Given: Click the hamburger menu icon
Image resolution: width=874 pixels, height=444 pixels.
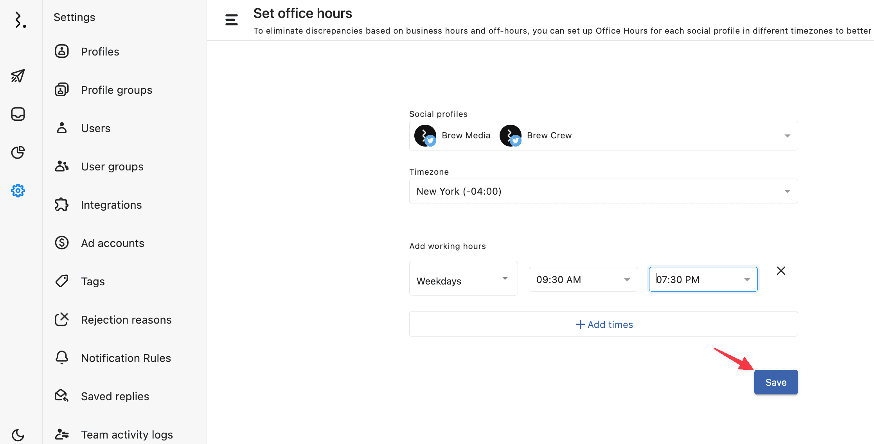Looking at the screenshot, I should (232, 20).
